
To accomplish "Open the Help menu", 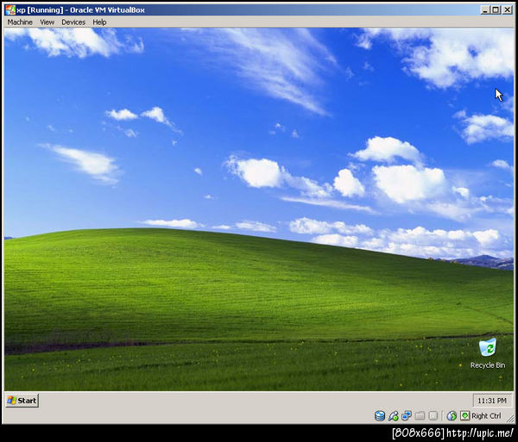I will pos(99,22).
